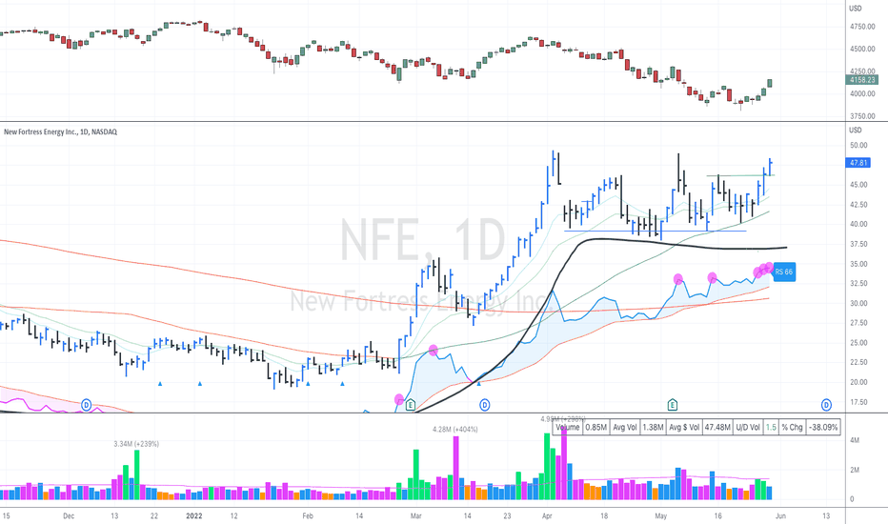Screen dimensions: 888x524
Task: Click the 3750.00 level on index price scale
Action: 862,116
